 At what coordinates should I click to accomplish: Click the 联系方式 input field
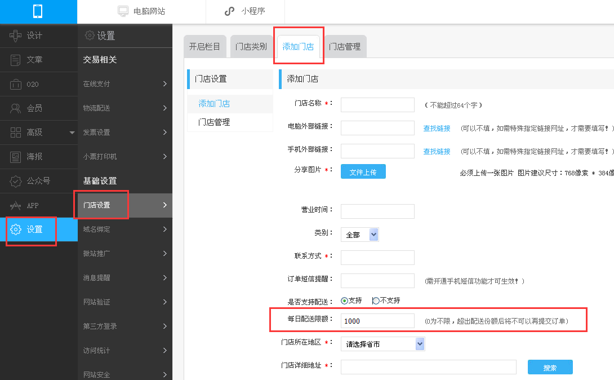click(x=377, y=258)
